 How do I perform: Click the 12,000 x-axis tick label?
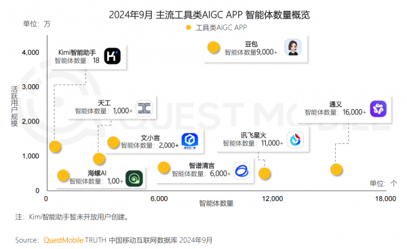[x=272, y=199]
